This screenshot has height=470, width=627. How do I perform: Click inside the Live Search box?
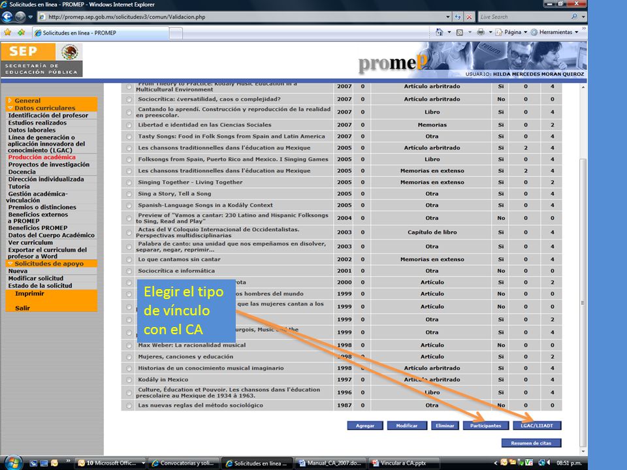click(x=524, y=17)
